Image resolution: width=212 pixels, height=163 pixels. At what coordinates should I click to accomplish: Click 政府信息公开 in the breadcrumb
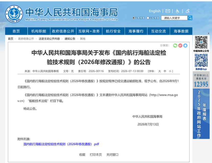(x=26, y=39)
